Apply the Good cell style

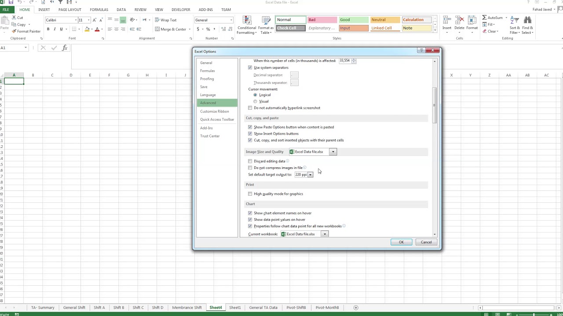coord(353,20)
